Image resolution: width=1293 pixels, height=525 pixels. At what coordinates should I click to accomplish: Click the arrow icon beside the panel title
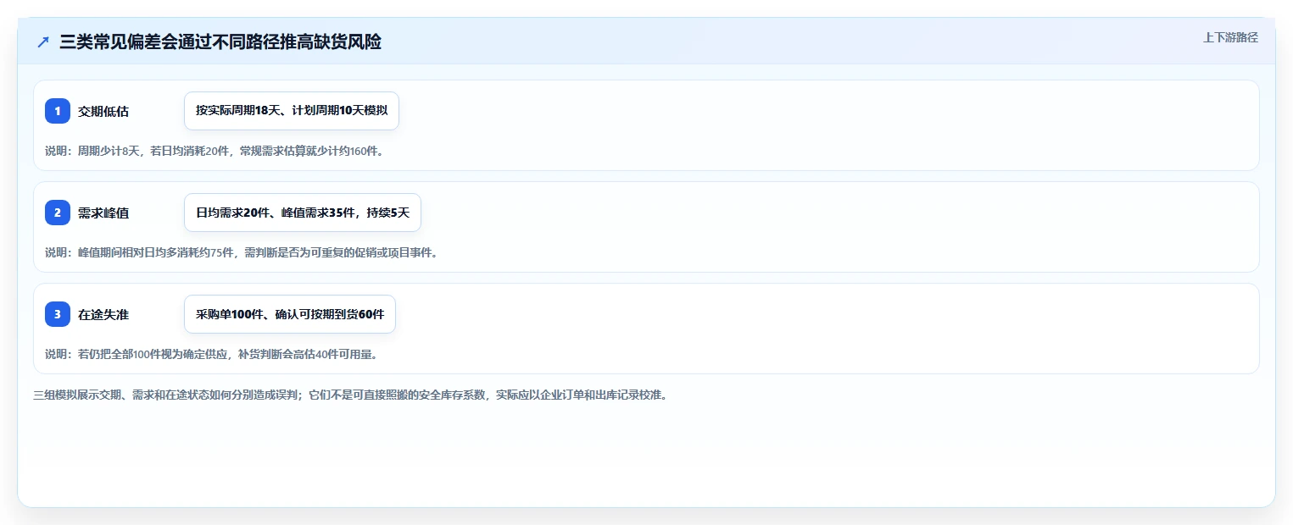point(43,41)
